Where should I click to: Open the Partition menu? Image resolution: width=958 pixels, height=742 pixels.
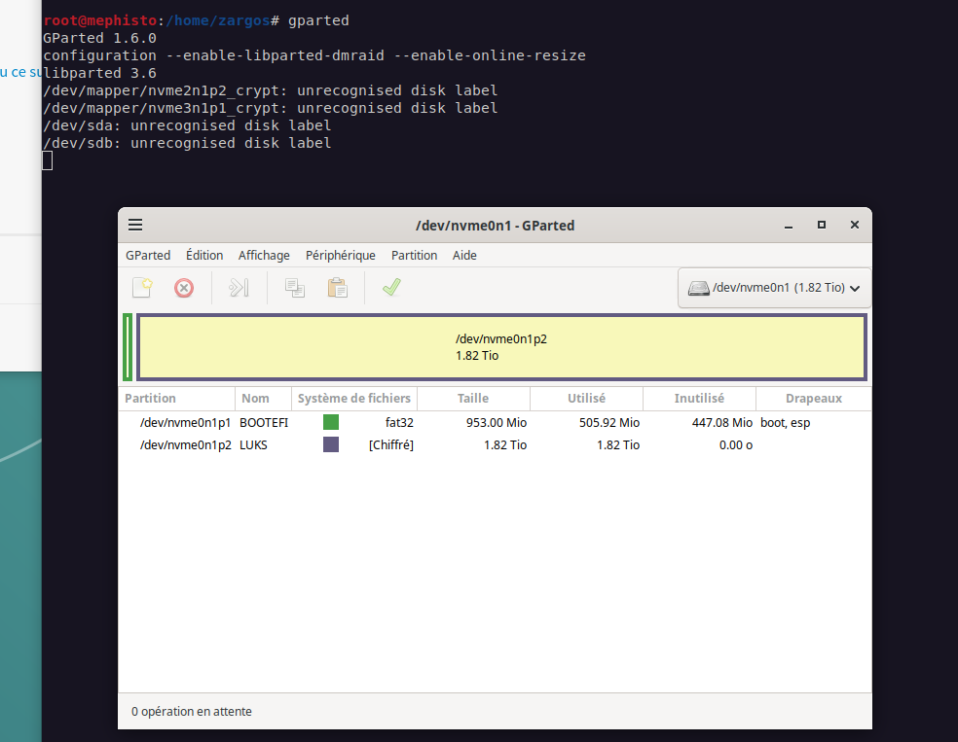(x=414, y=255)
